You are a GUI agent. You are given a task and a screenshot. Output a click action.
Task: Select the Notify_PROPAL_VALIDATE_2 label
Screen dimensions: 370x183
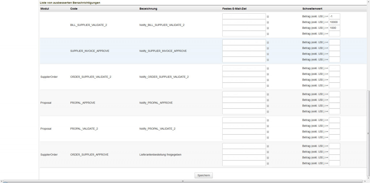pos(158,129)
